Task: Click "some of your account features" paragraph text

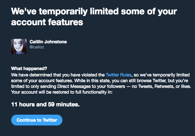Action: [42, 81]
